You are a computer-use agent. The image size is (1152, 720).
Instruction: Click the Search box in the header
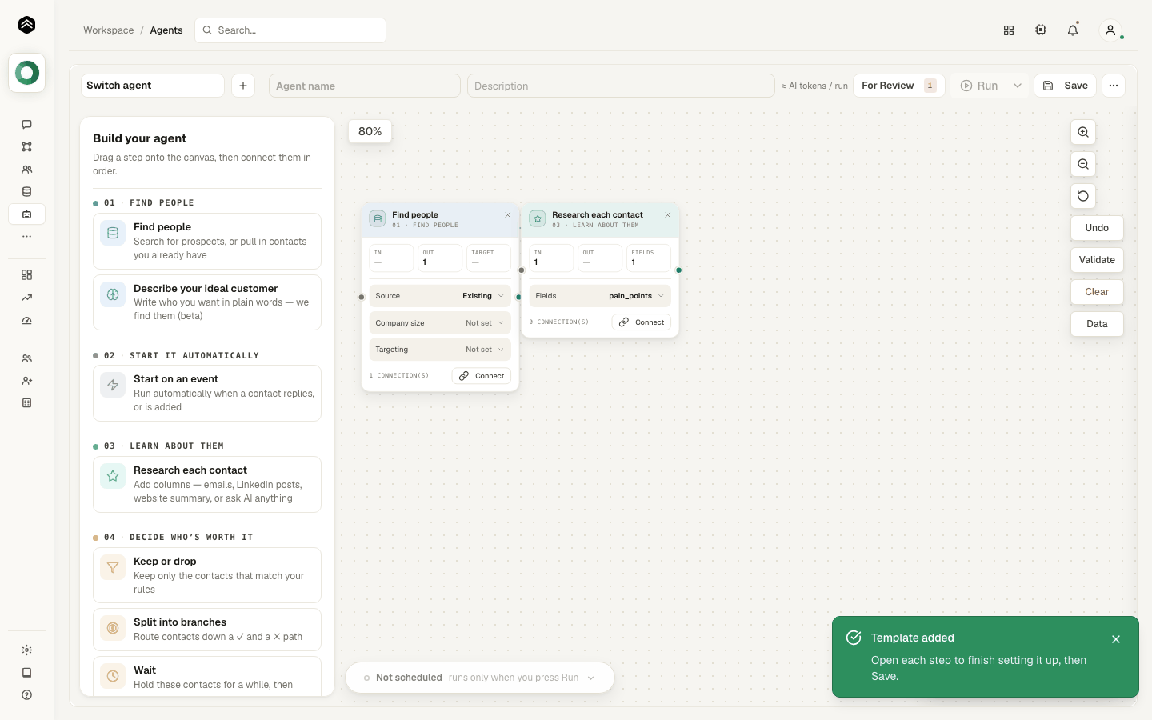tap(290, 30)
